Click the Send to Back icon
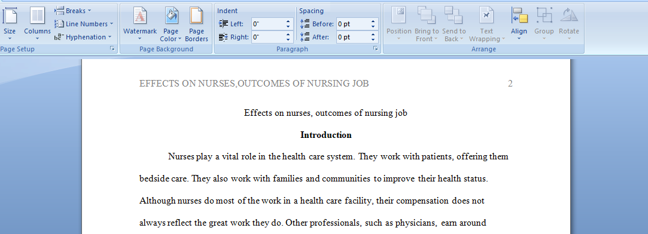648x234 pixels. click(x=454, y=15)
